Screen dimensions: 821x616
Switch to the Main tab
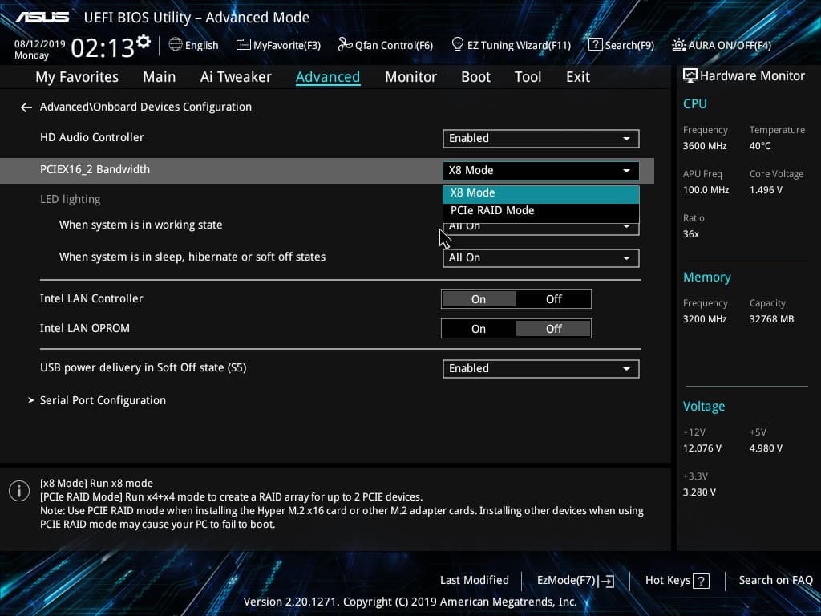pos(160,77)
